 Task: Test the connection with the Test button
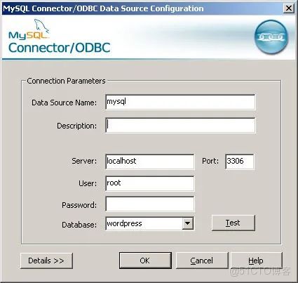(233, 223)
